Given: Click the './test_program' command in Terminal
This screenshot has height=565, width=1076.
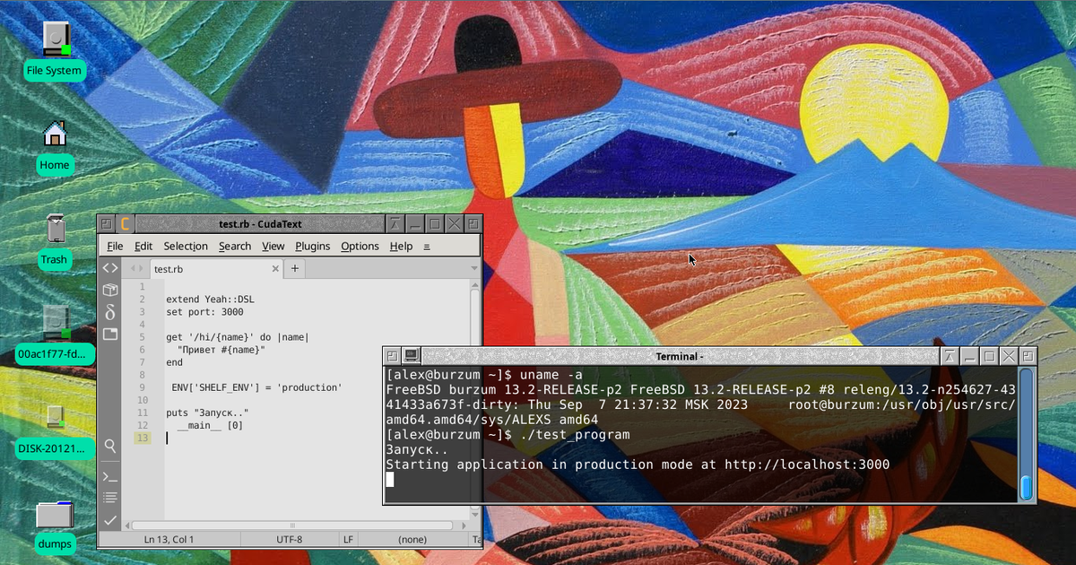Looking at the screenshot, I should click(x=575, y=434).
